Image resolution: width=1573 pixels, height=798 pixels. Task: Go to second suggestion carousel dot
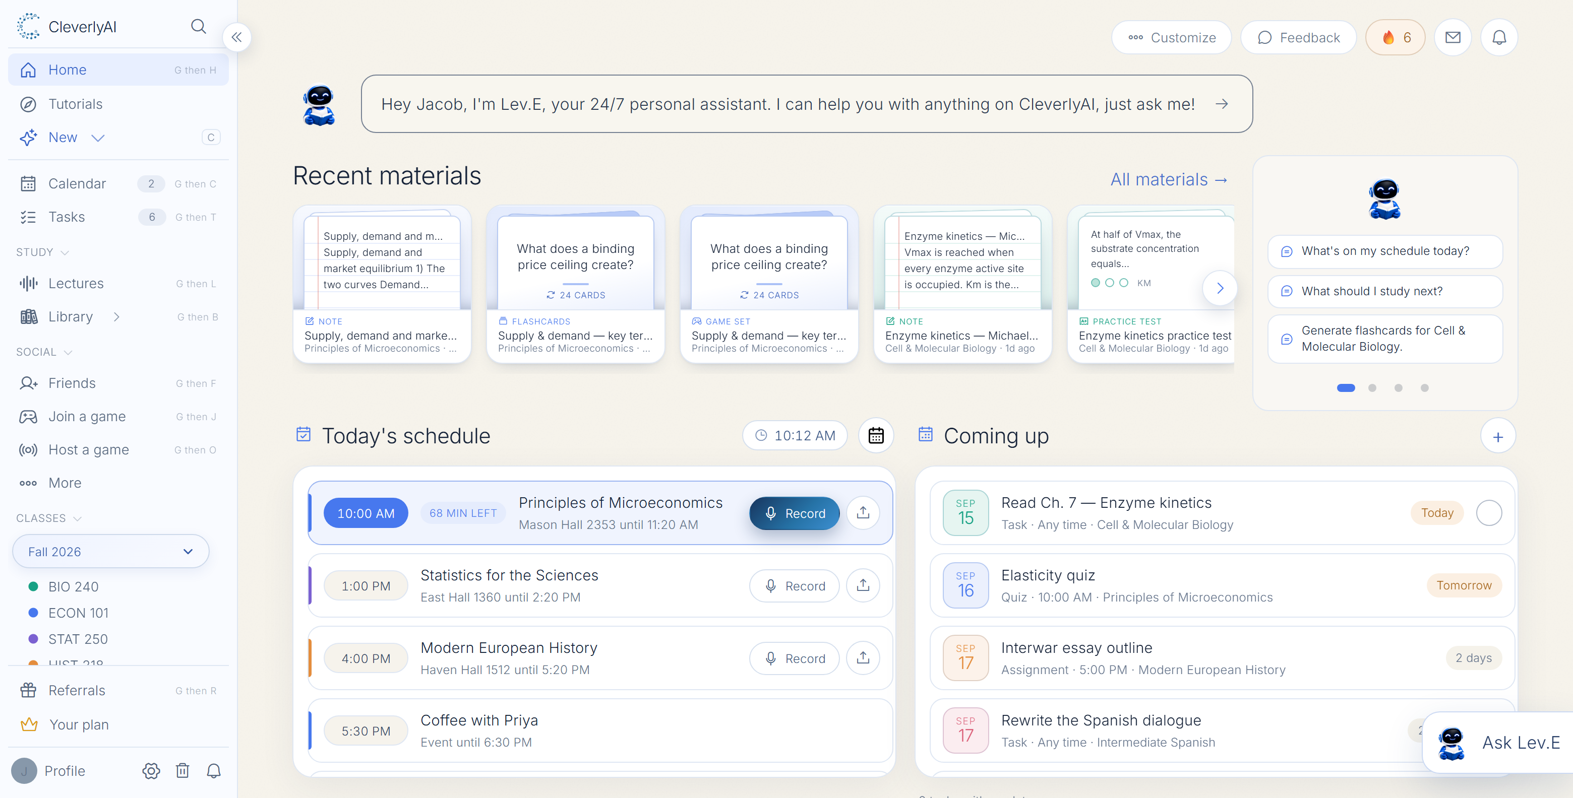(1371, 387)
